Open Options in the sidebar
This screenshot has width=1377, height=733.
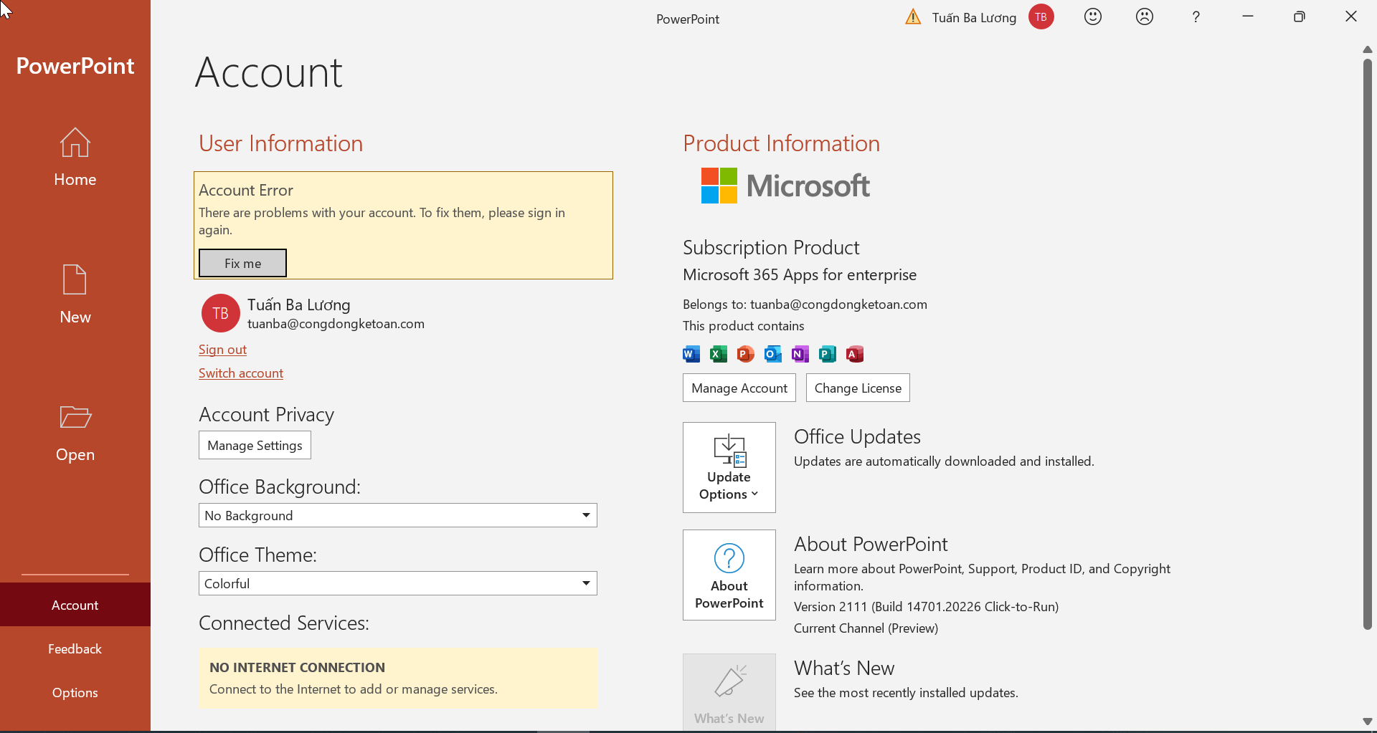click(75, 692)
